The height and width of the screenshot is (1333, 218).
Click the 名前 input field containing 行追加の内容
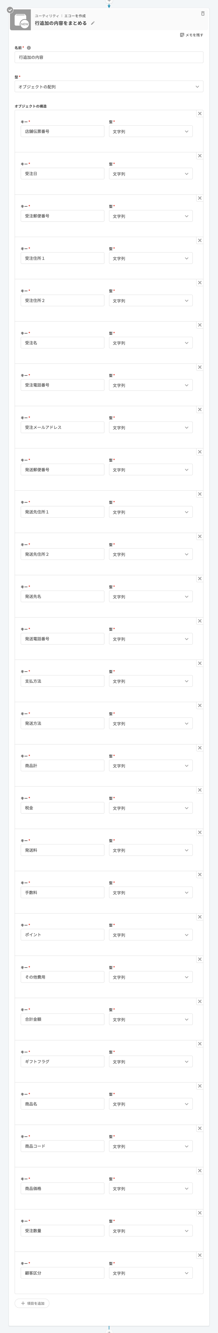point(109,57)
